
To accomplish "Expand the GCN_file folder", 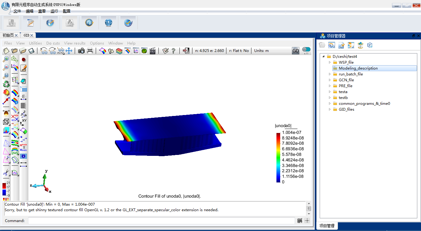I will pos(330,80).
